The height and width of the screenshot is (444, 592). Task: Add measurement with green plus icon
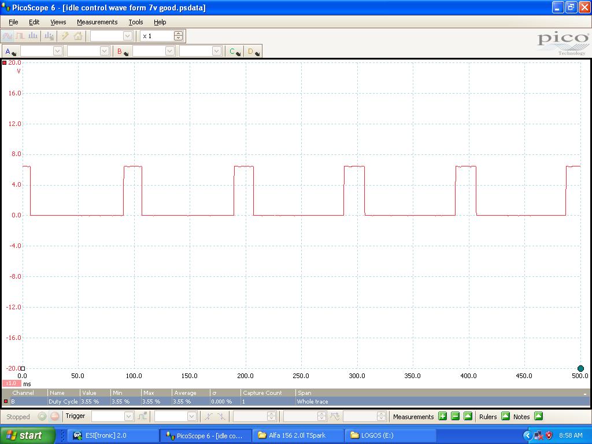click(442, 416)
